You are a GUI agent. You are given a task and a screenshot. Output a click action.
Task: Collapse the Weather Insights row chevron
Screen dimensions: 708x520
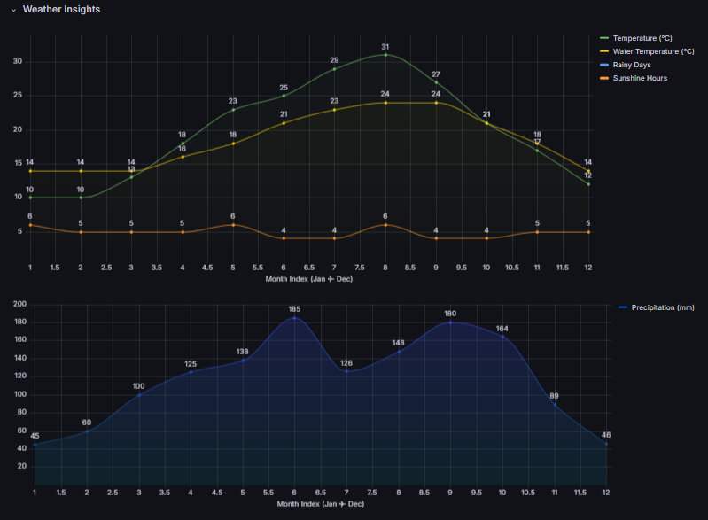[x=13, y=10]
